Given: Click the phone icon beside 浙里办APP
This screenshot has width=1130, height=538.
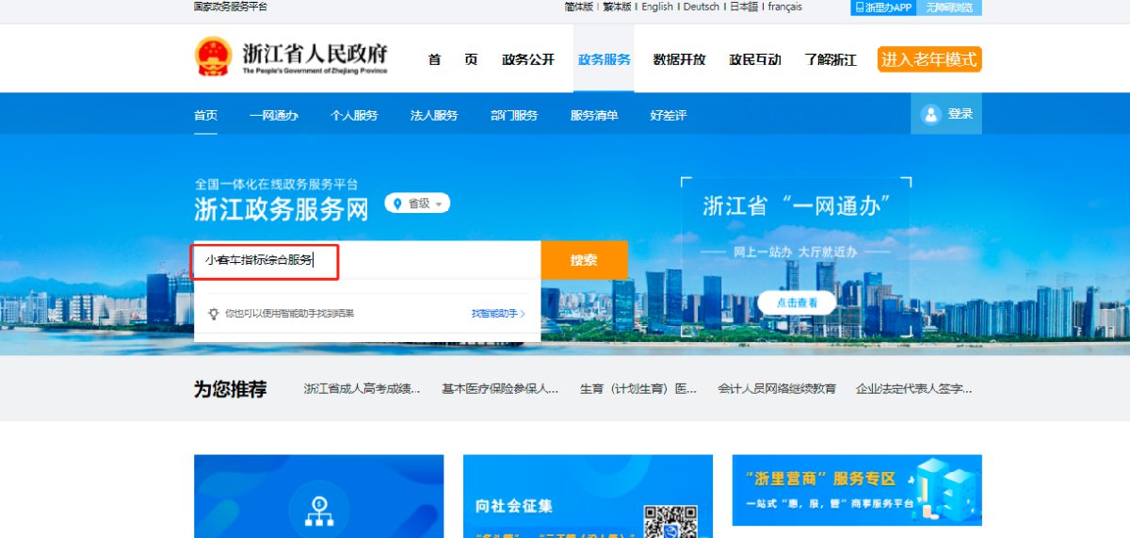Looking at the screenshot, I should point(860,7).
